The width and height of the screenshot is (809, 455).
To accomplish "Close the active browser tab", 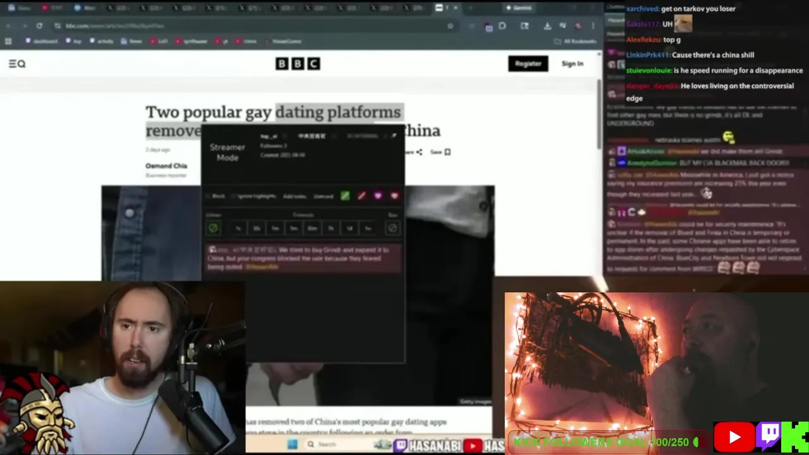I will point(456,8).
